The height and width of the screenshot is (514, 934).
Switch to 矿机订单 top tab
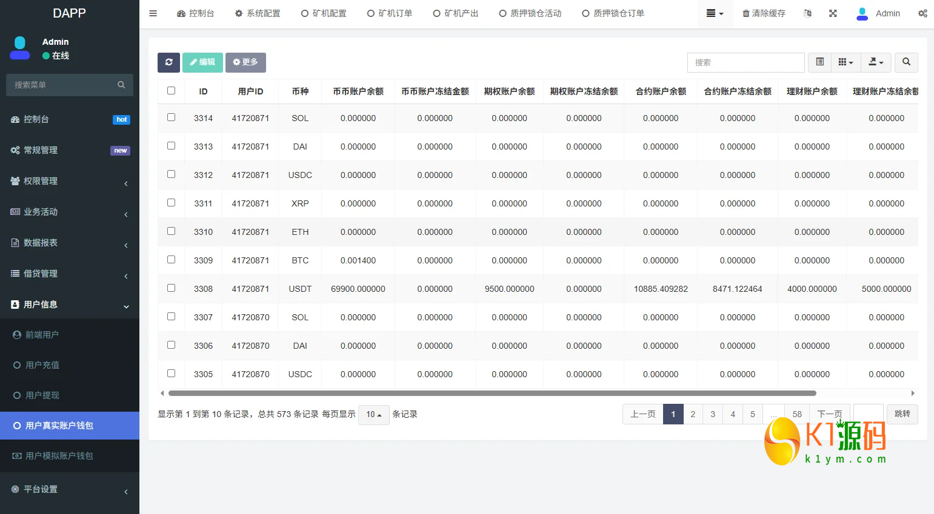390,13
